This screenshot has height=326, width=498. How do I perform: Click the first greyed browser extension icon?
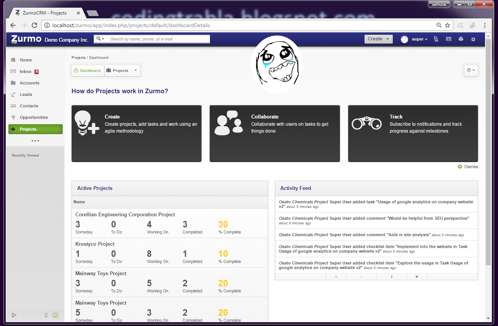coord(461,25)
